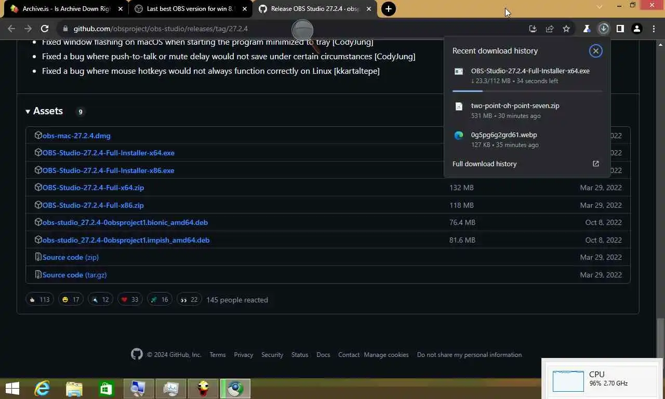Bookmark this page with the star icon
This screenshot has height=399, width=665.
tap(566, 29)
